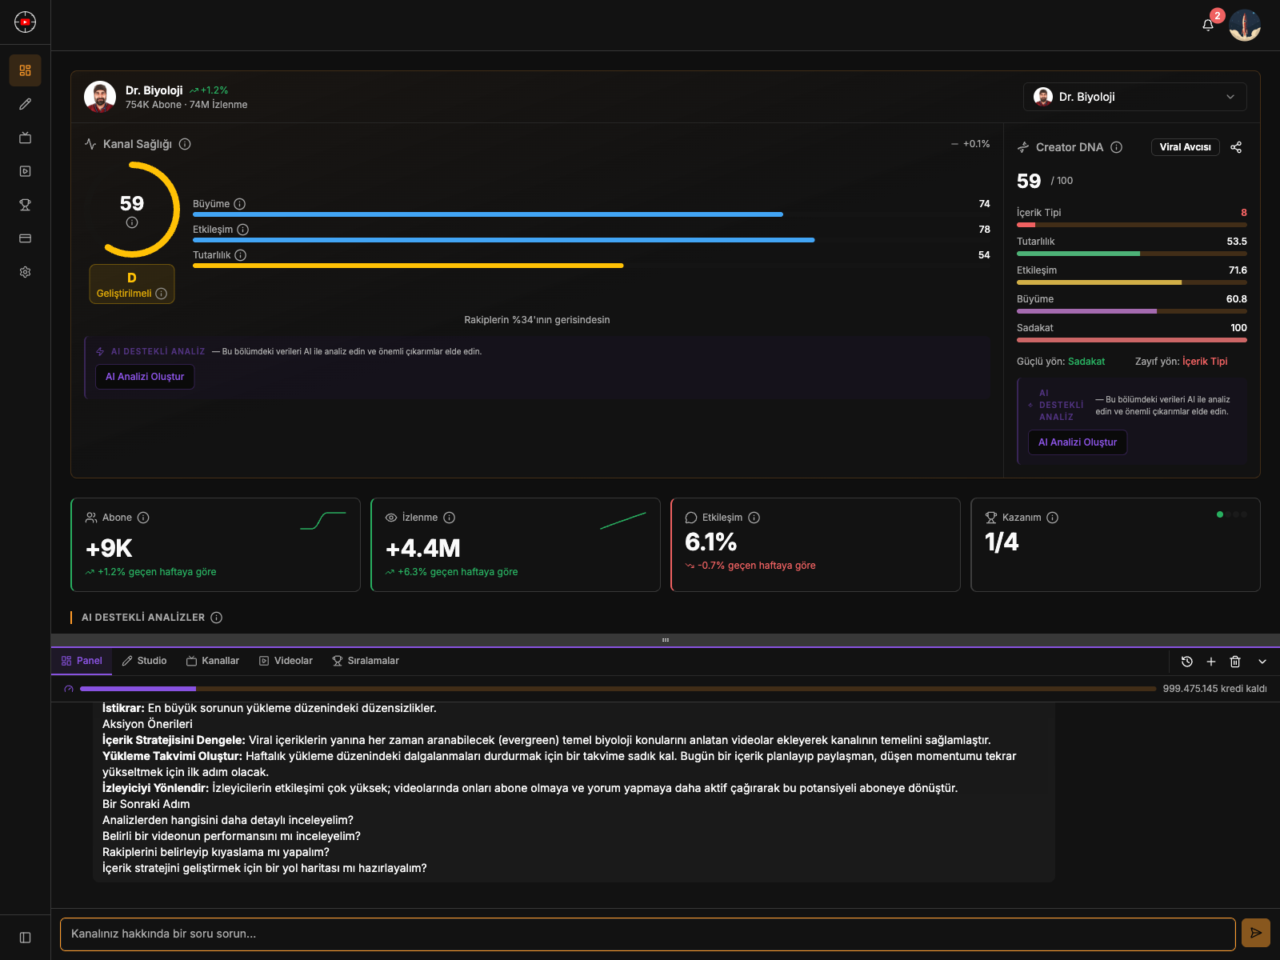1280x960 pixels.
Task: Show info for Kanal Sağlığı
Action: pos(185,144)
